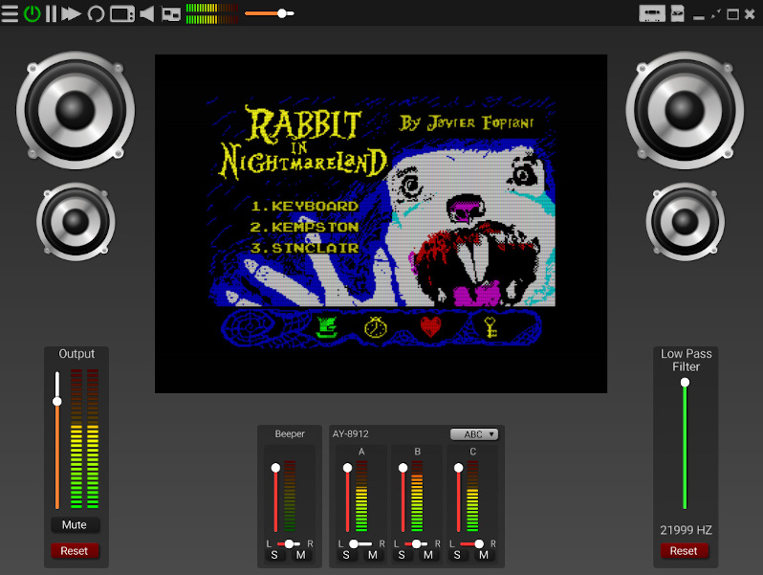Click the Low Pass Filter green slider
This screenshot has height=575, width=763.
pyautogui.click(x=685, y=444)
